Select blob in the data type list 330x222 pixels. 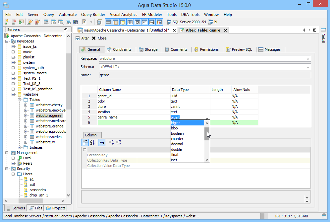point(187,128)
